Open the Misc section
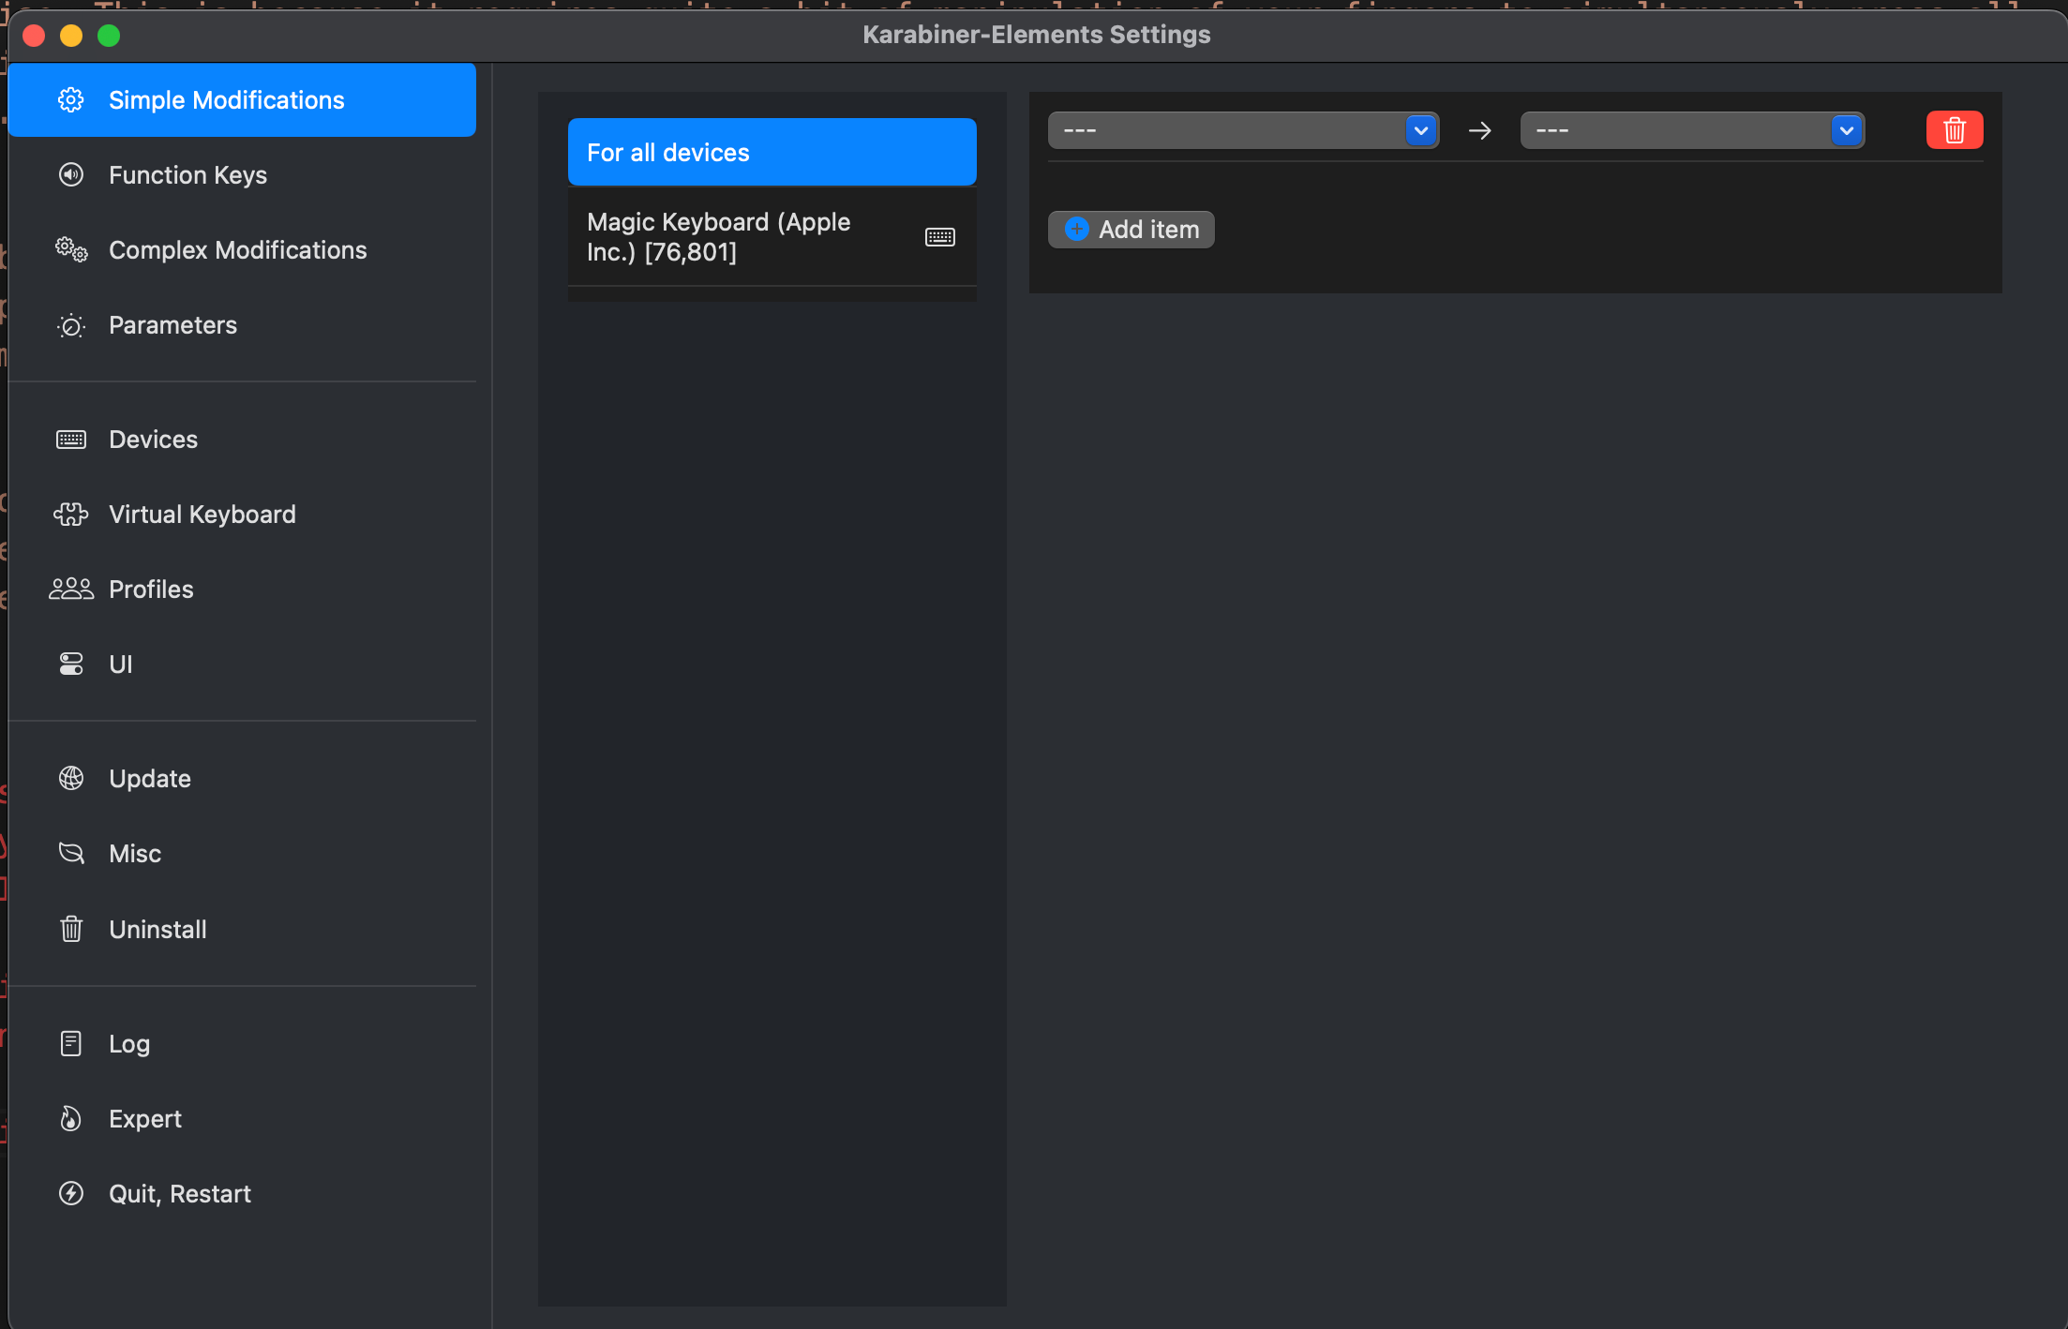The image size is (2068, 1329). click(242, 854)
